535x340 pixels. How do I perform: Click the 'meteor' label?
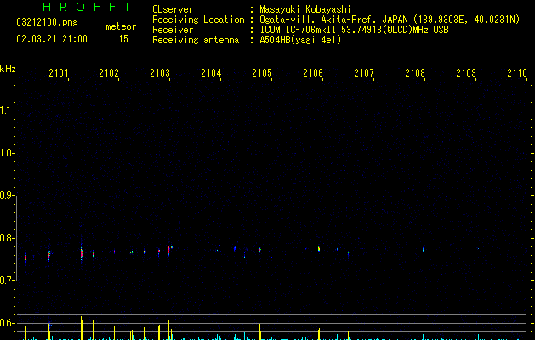pos(121,26)
